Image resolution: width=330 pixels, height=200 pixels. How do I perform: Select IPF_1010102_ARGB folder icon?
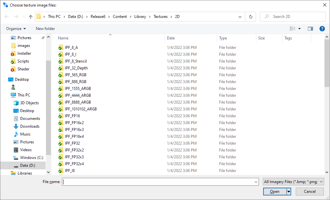(61, 109)
